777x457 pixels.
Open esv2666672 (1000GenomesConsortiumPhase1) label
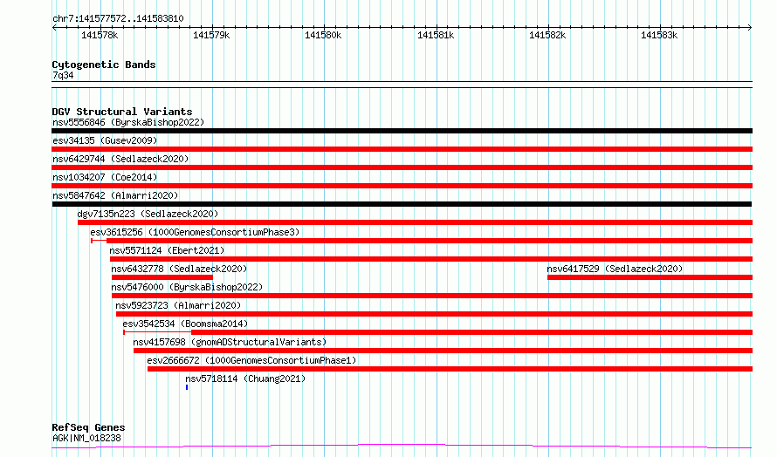251,360
